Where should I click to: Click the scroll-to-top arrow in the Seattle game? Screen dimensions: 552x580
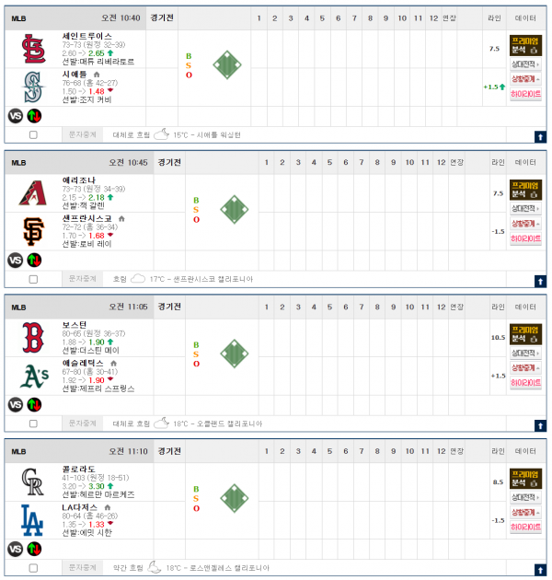[x=540, y=137]
